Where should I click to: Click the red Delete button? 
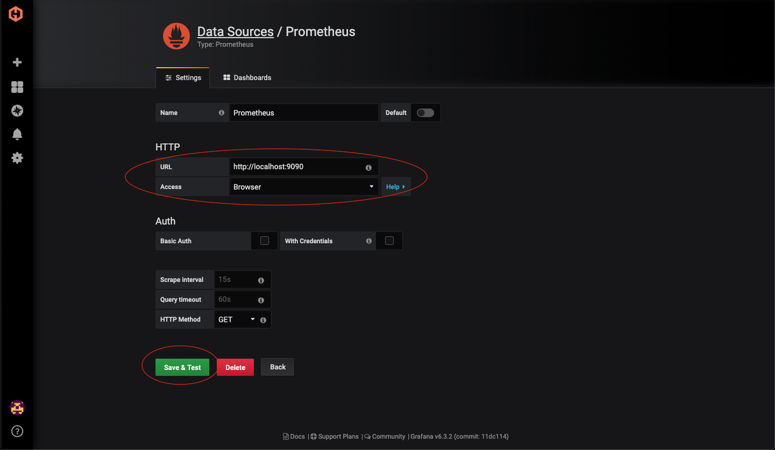click(235, 367)
